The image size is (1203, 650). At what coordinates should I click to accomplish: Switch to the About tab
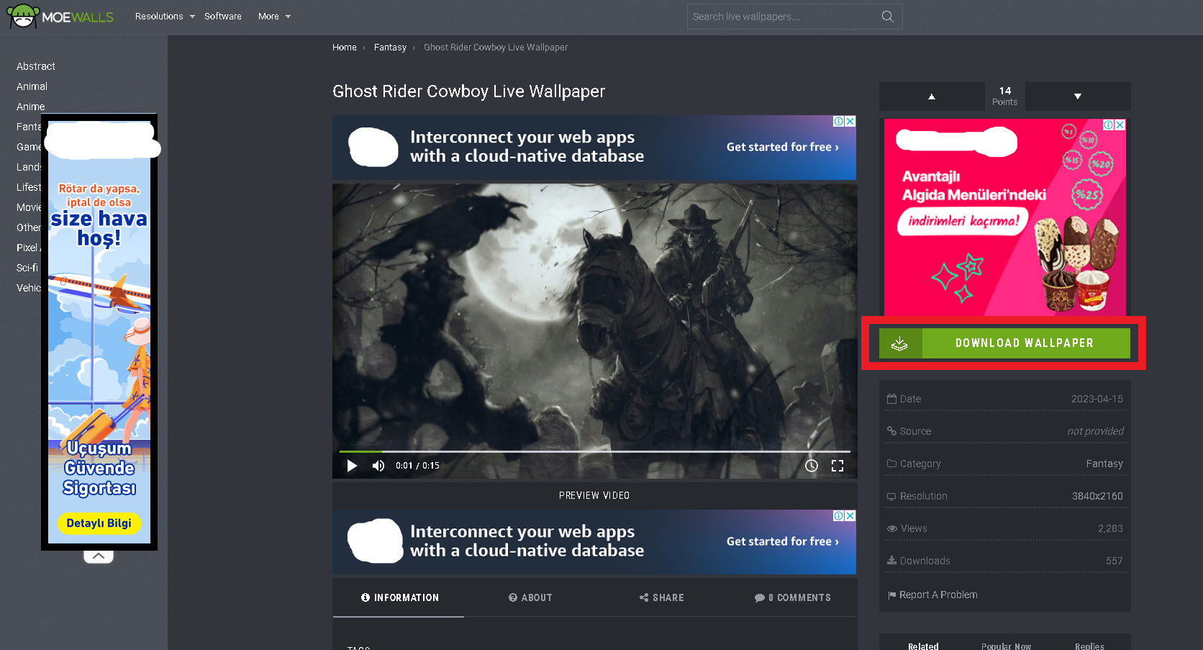coord(530,598)
